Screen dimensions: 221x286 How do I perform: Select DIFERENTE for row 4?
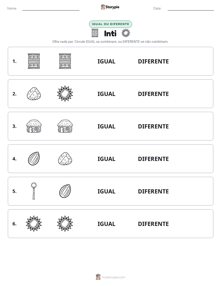pyautogui.click(x=153, y=159)
